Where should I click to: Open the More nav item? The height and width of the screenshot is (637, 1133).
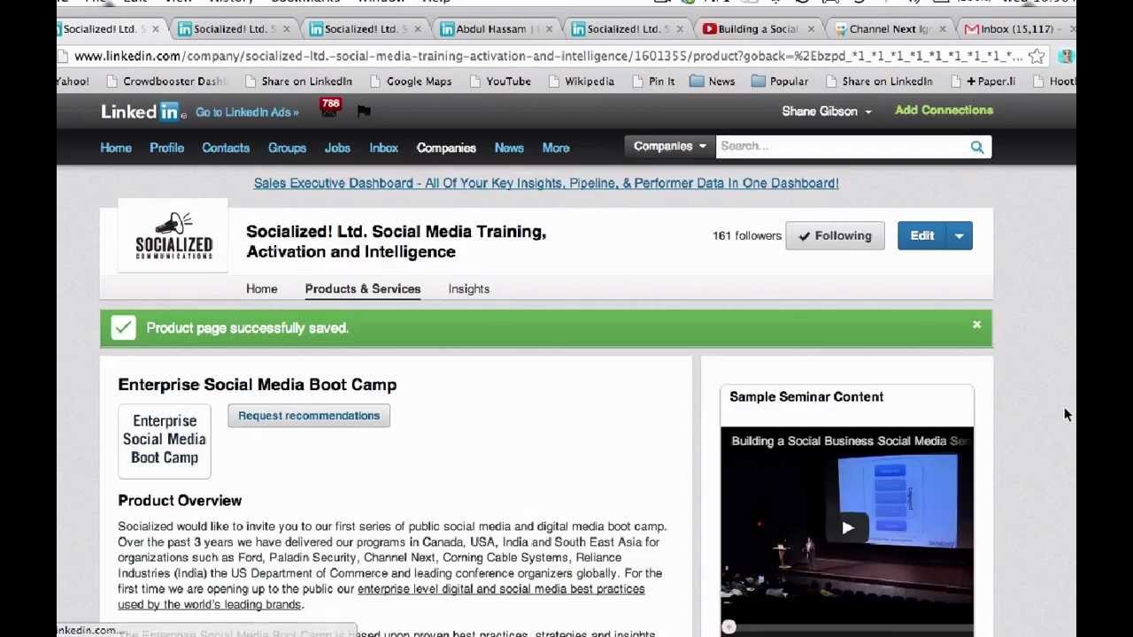556,148
